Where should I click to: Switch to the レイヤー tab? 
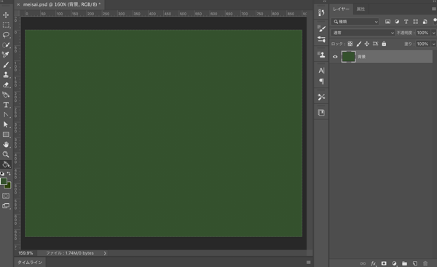click(x=341, y=9)
